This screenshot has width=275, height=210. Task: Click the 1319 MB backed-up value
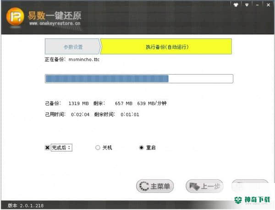coord(78,103)
